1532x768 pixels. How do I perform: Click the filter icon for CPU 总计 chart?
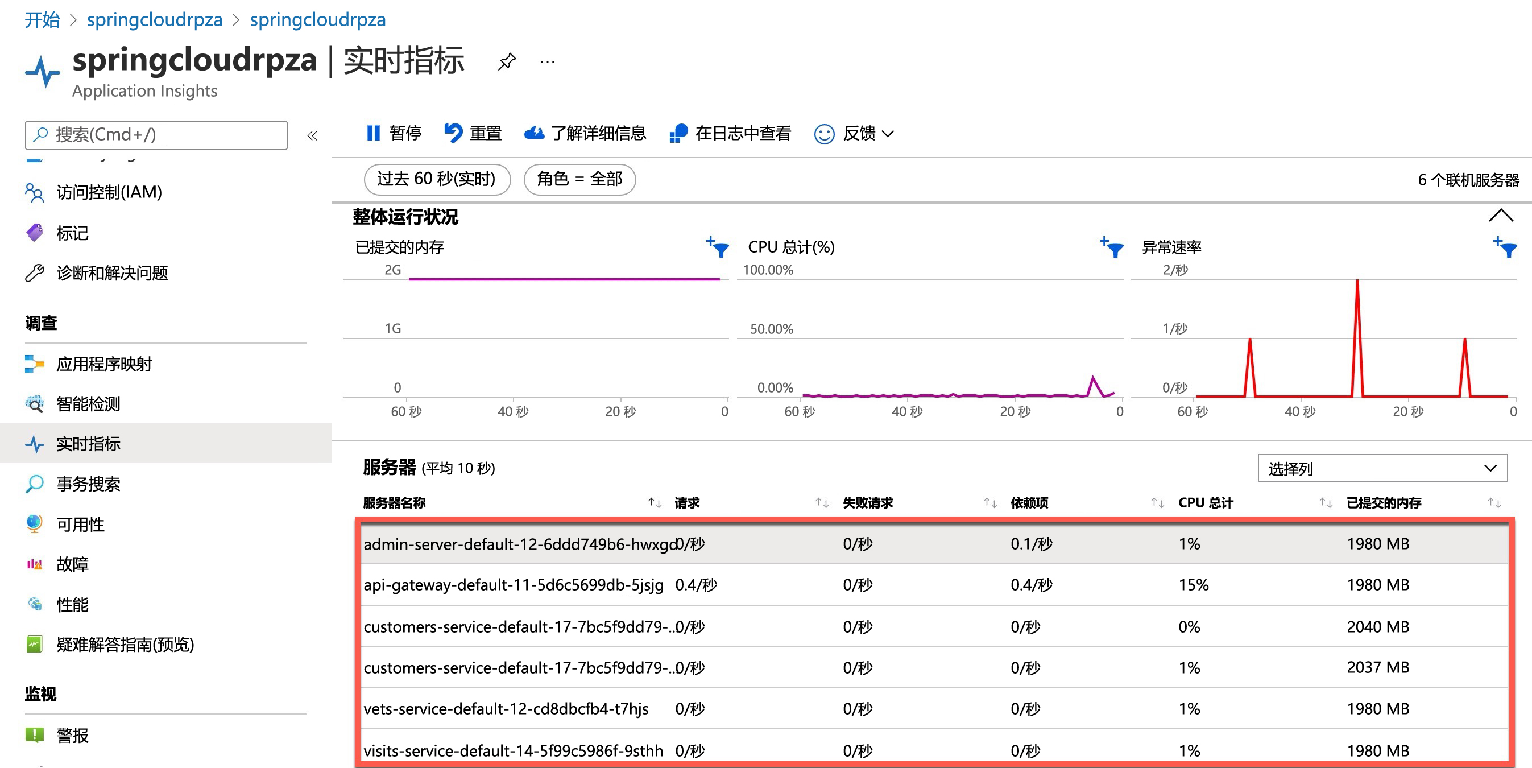(x=1112, y=247)
